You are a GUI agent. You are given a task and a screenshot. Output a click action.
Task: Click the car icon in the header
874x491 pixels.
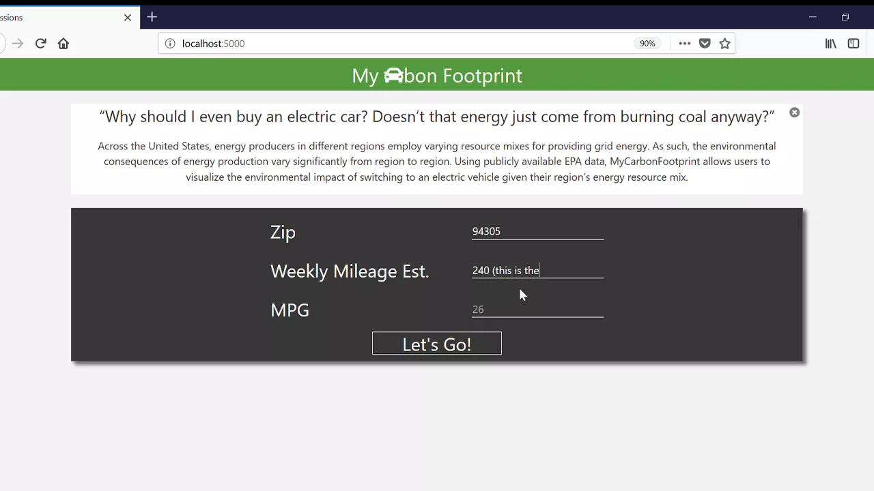(x=393, y=76)
